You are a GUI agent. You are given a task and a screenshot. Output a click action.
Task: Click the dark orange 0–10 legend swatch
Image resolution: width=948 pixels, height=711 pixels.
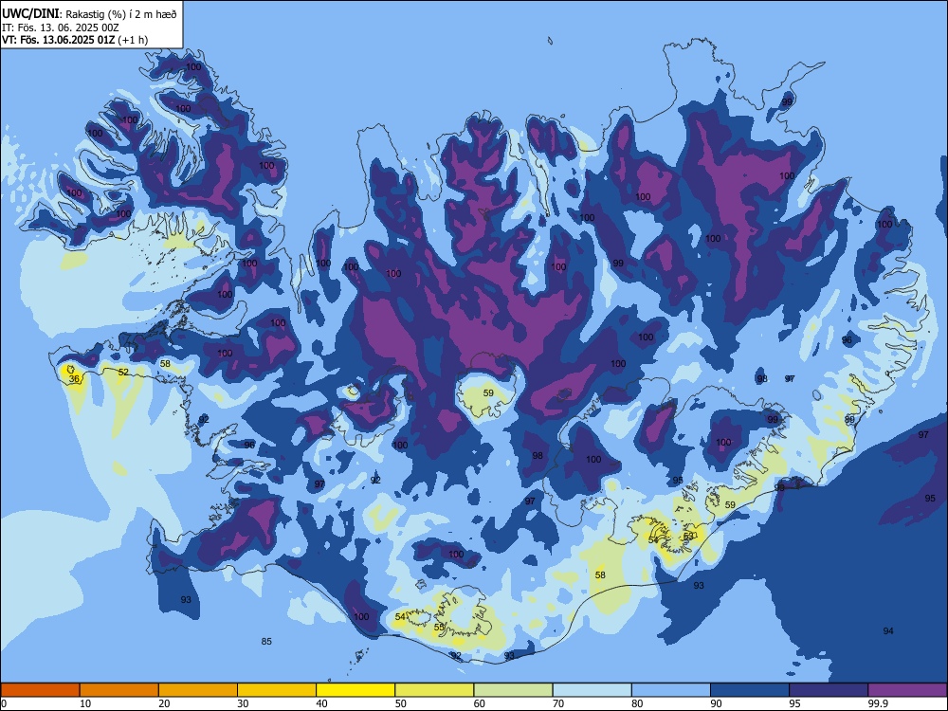click(x=40, y=690)
